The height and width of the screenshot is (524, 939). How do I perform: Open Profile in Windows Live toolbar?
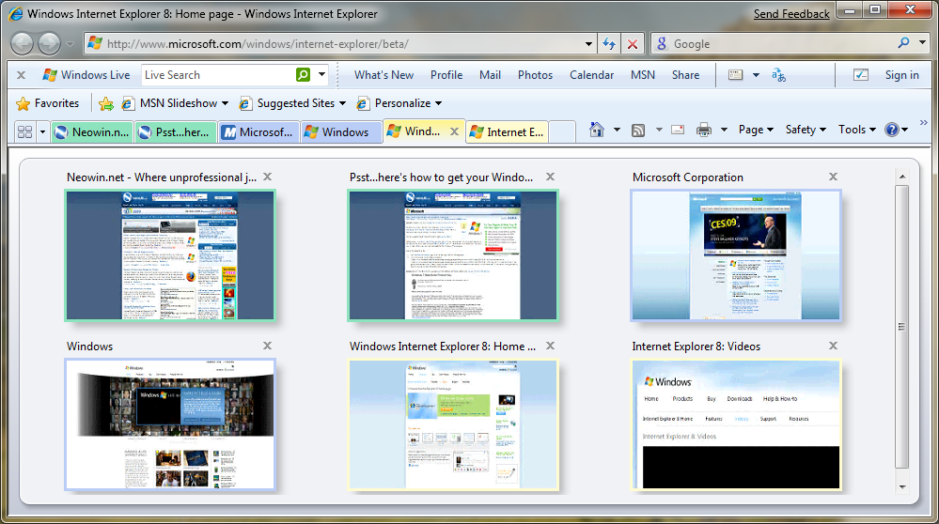[x=446, y=75]
